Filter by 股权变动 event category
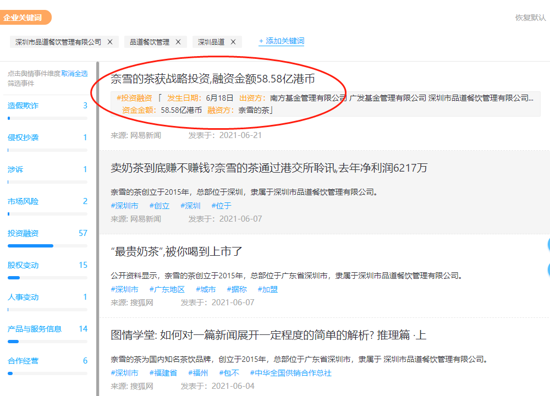Image resolution: width=550 pixels, height=396 pixels. [x=23, y=265]
